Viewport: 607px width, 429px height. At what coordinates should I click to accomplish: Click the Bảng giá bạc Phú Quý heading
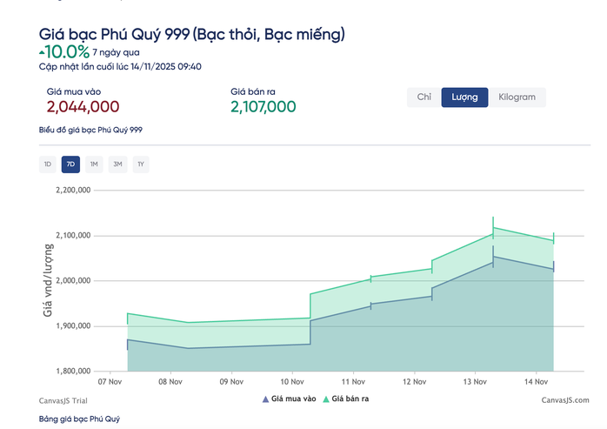tap(79, 419)
